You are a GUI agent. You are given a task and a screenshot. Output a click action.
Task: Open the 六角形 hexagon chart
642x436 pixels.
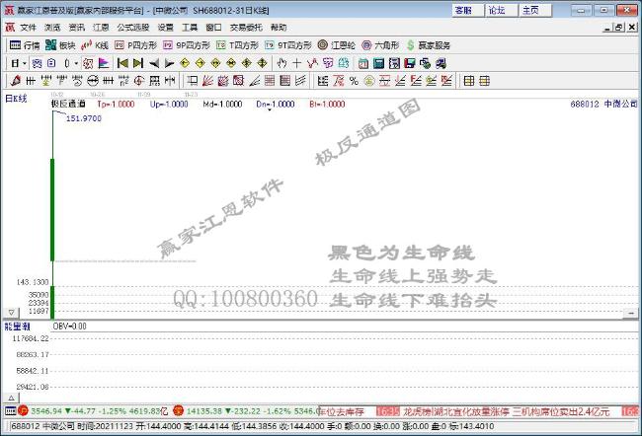381,45
